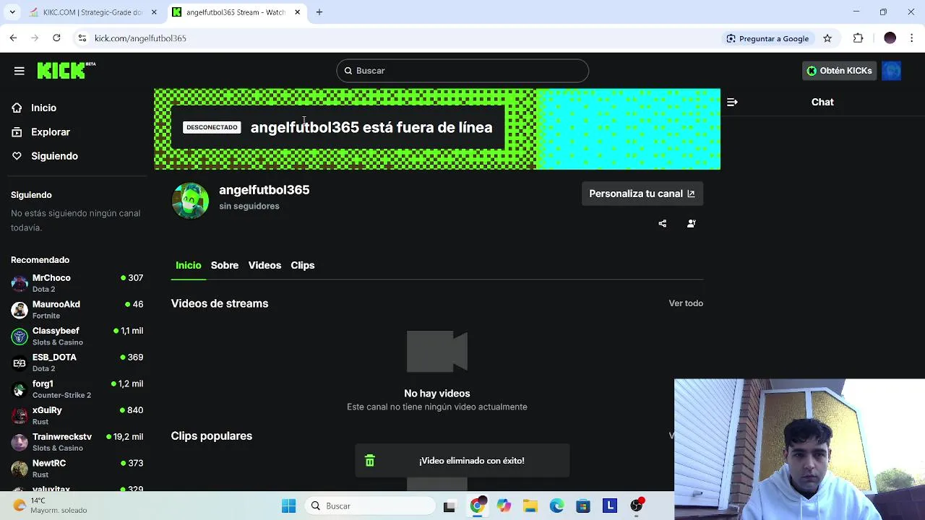Open Chrome three-dot menu
The height and width of the screenshot is (520, 925).
pos(911,38)
